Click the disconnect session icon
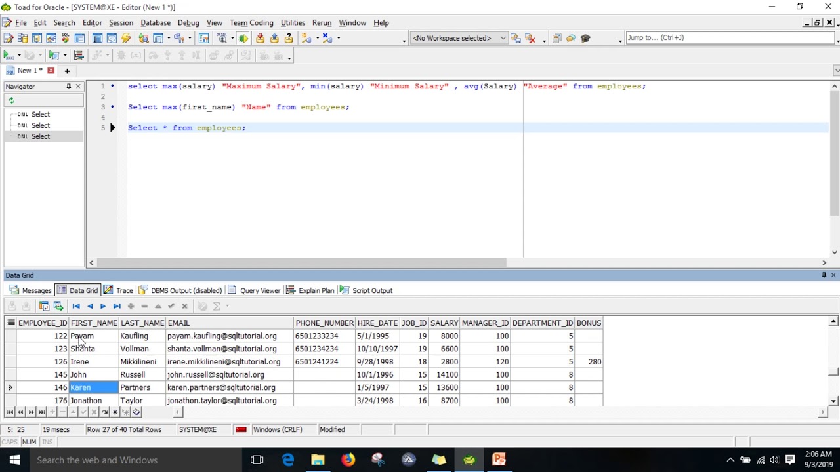 tap(327, 38)
